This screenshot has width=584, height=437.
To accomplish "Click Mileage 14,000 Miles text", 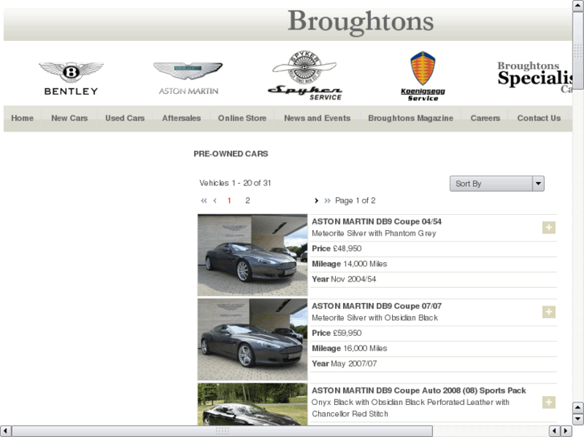I will [x=349, y=264].
